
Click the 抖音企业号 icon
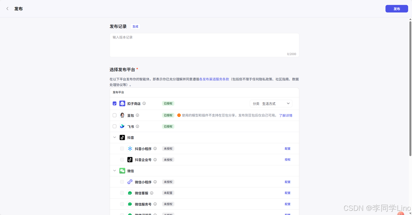[x=130, y=160]
